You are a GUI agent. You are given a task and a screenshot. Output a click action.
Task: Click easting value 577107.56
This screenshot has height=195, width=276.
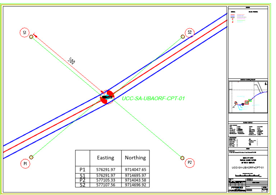(x=106, y=185)
